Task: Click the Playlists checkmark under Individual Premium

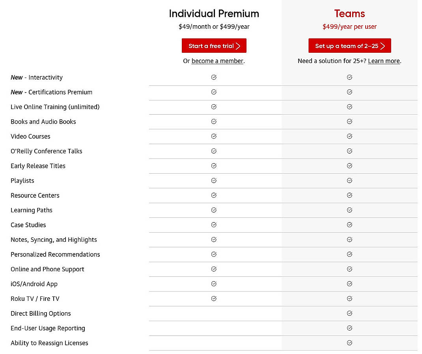Action: coord(214,180)
